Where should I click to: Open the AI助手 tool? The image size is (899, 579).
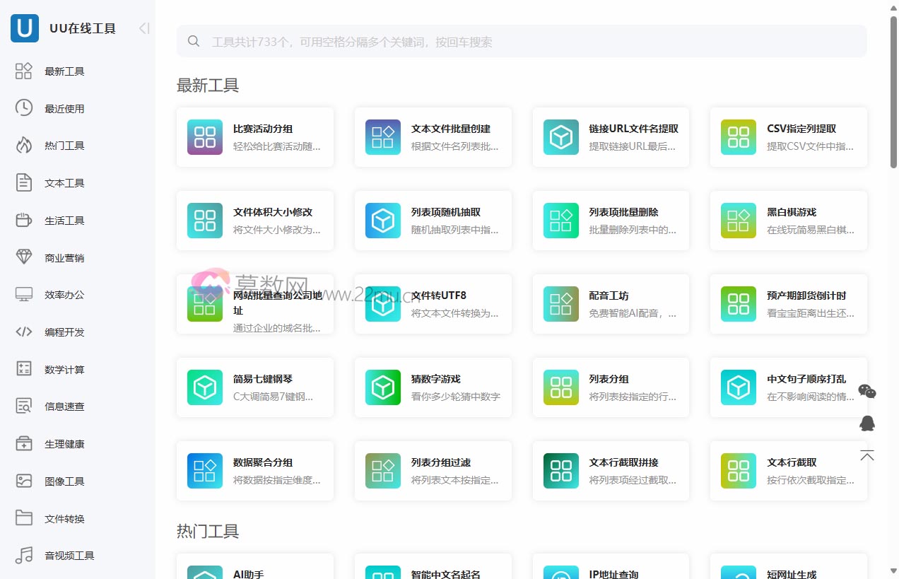coord(255,570)
